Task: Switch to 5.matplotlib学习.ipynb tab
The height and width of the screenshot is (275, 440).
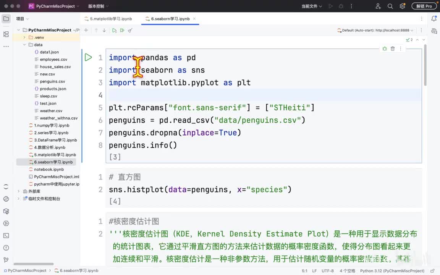Action: tap(108, 19)
